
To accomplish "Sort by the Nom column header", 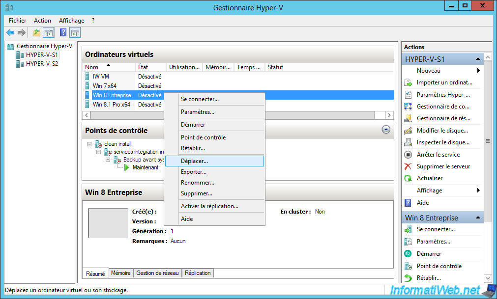I will [x=109, y=67].
